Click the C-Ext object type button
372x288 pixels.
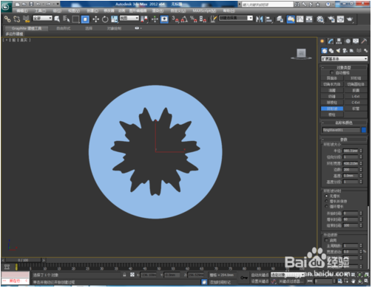coord(356,103)
